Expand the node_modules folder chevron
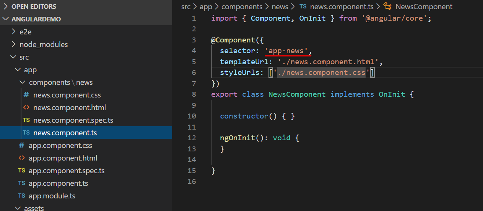This screenshot has width=483, height=211. [x=13, y=44]
